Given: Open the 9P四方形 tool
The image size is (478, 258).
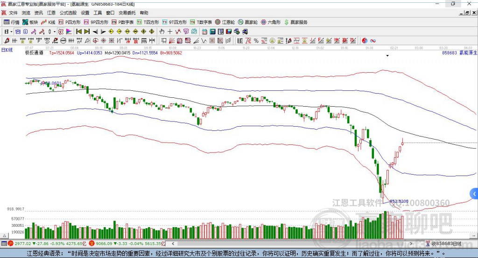Looking at the screenshot, I should (96, 22).
